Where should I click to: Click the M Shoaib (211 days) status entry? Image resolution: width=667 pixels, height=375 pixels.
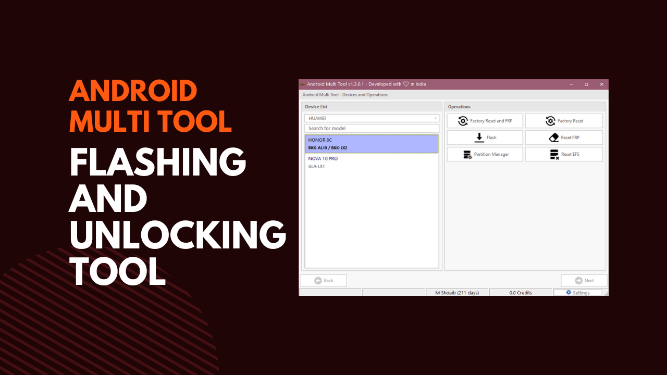457,293
